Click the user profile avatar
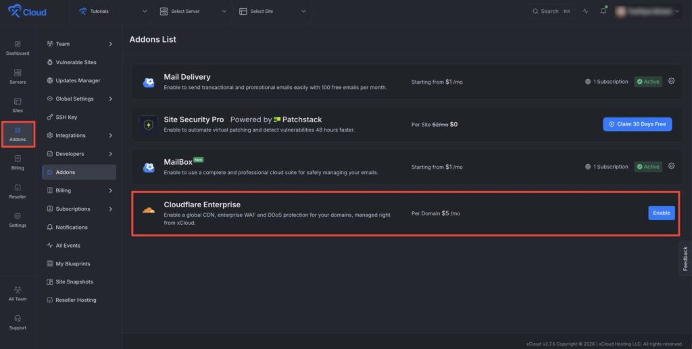 621,11
